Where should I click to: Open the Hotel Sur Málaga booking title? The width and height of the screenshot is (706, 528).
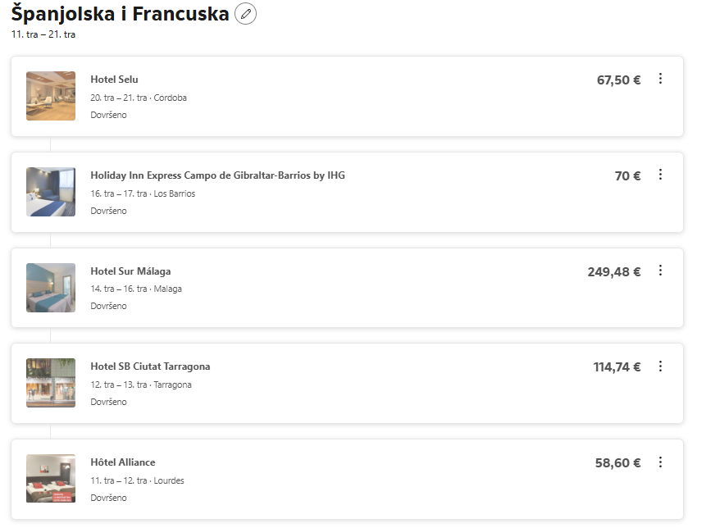[130, 271]
